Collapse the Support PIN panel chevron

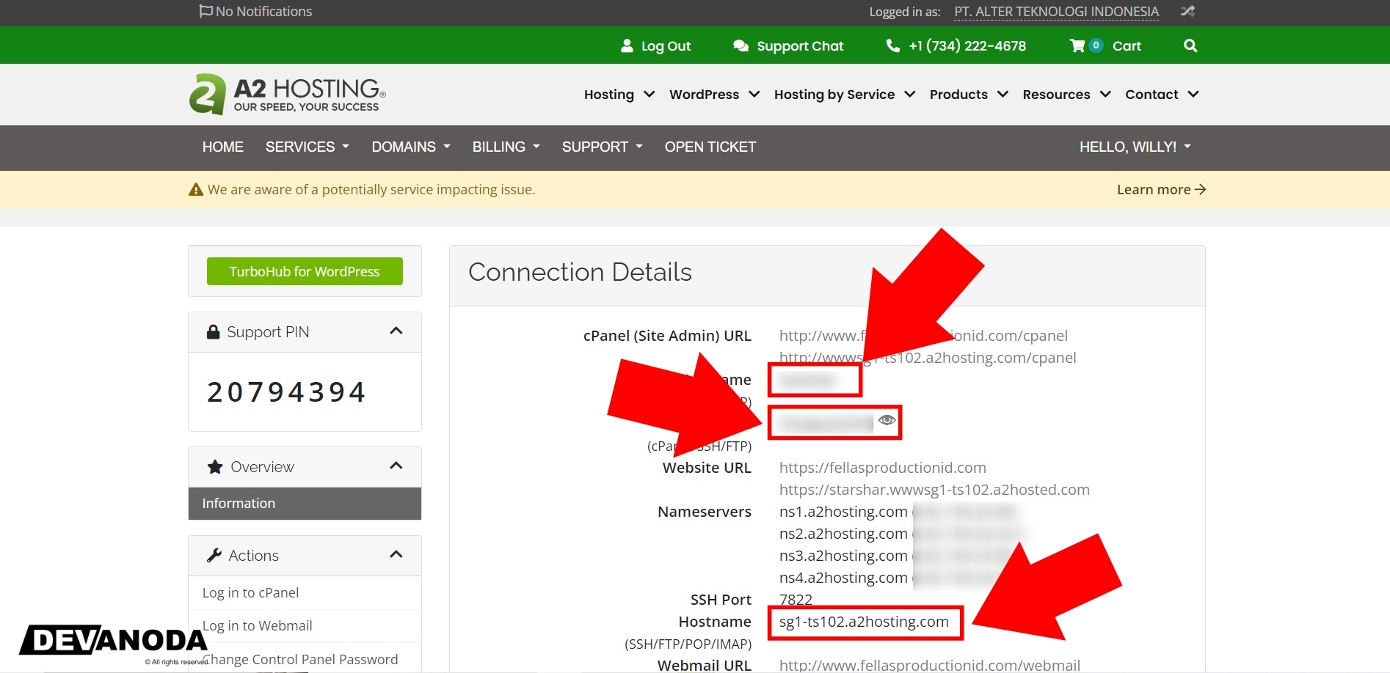point(396,331)
